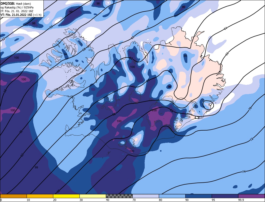Image resolution: width=265 pixels, height=202 pixels.
Task: Click the legend tick label 95 below the colorbar
Action: (x=213, y=200)
